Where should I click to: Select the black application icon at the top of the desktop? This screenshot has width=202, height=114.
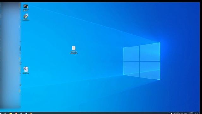click(x=26, y=6)
